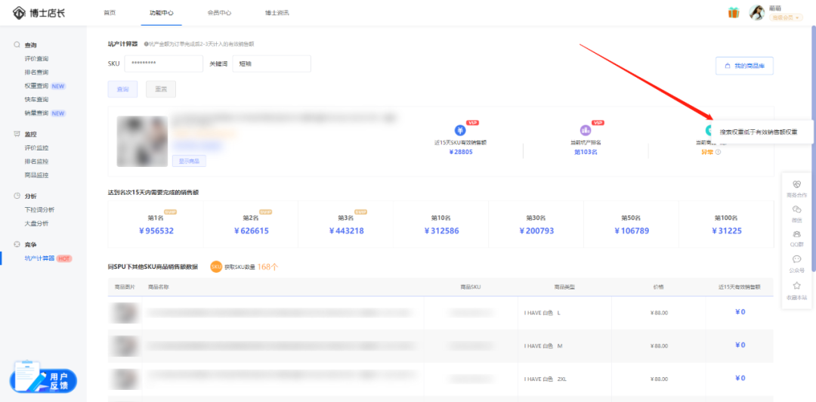Viewport: 816px width, 402px height.
Task: Click the 显示商品 button
Action: tap(189, 161)
